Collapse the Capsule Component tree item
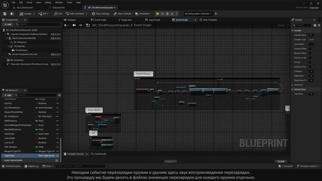This screenshot has height=181, width=322. 6,34
